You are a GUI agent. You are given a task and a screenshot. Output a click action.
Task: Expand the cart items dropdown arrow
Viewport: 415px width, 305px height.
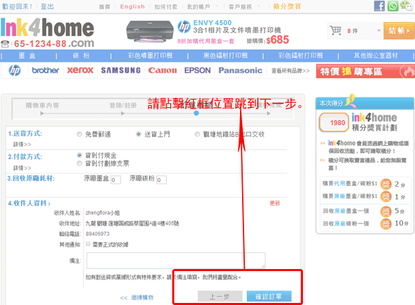[379, 30]
